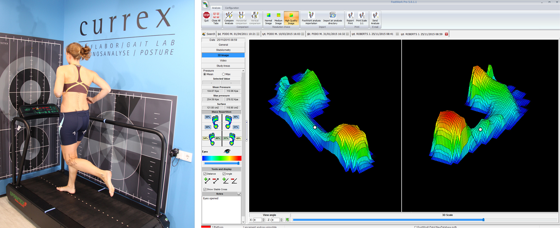Close the ROBERTS J. 08:59 tab
The image size is (560, 228).
tap(446, 34)
